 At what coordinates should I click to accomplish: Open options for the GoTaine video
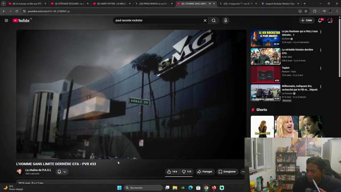coord(320,32)
